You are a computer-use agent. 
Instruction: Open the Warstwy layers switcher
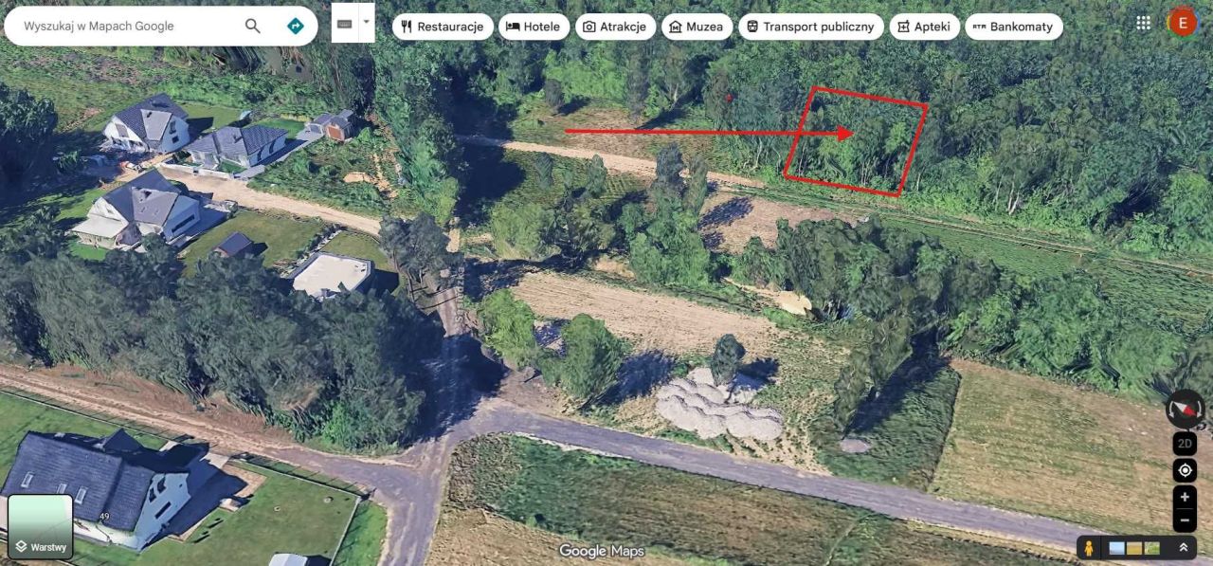point(41,526)
